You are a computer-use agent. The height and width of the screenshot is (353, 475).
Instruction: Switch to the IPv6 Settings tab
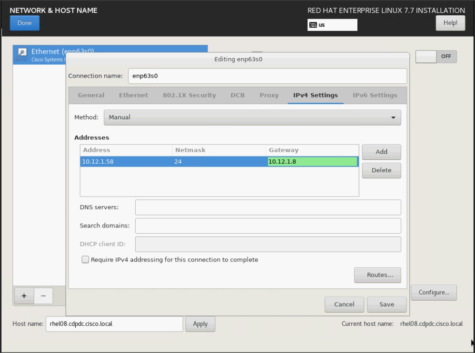pos(375,95)
